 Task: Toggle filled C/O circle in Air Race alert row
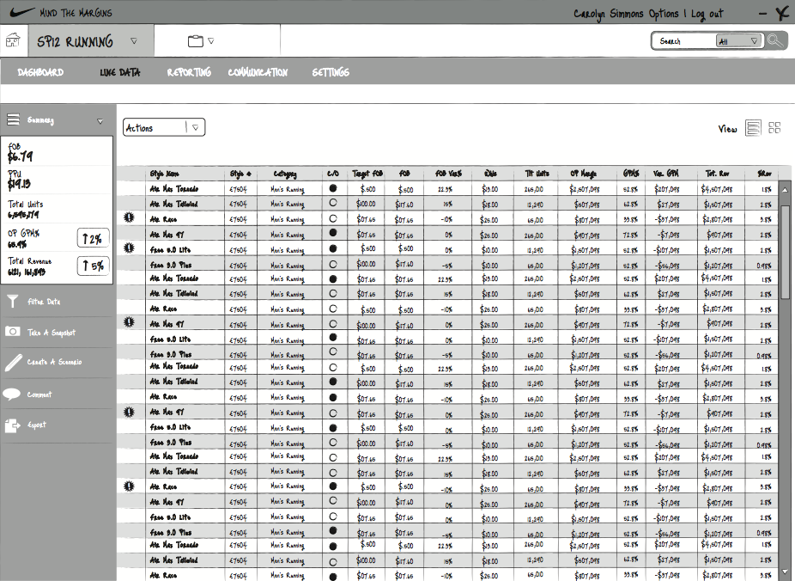[333, 486]
